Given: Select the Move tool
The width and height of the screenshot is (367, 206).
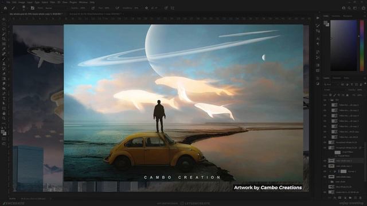Looking at the screenshot, I should (4, 19).
